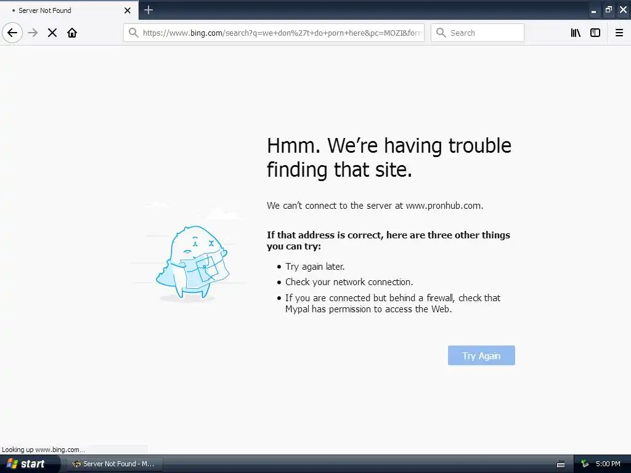This screenshot has width=631, height=473.
Task: Click the magnifier icon in address bar
Action: click(133, 33)
